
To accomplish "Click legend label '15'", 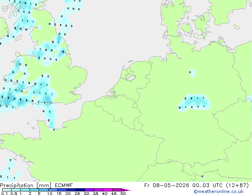I will coord(59,193).
